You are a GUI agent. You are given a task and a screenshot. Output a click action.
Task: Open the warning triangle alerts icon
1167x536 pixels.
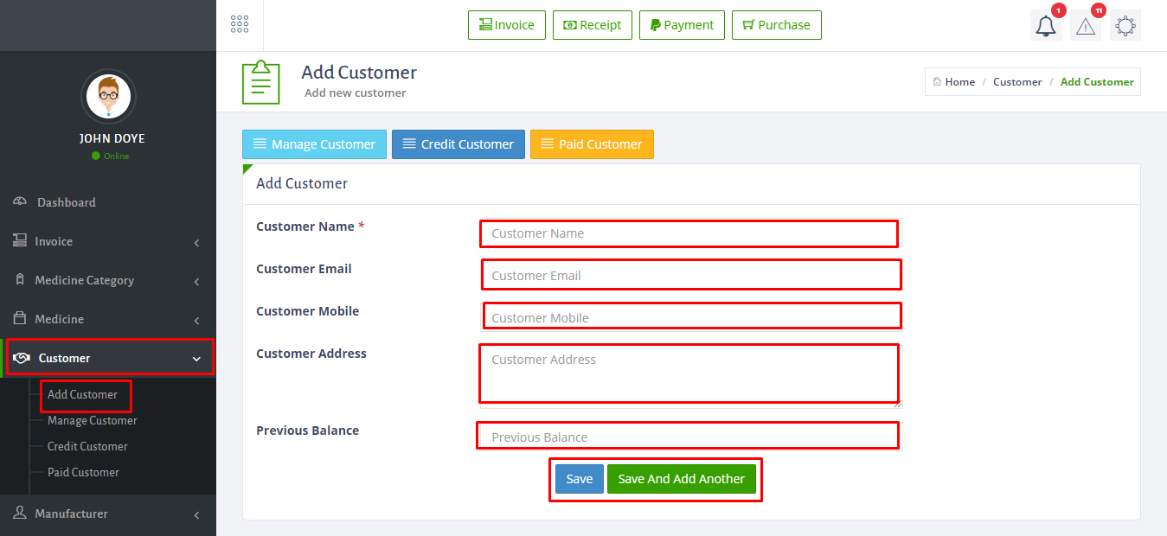click(x=1086, y=25)
